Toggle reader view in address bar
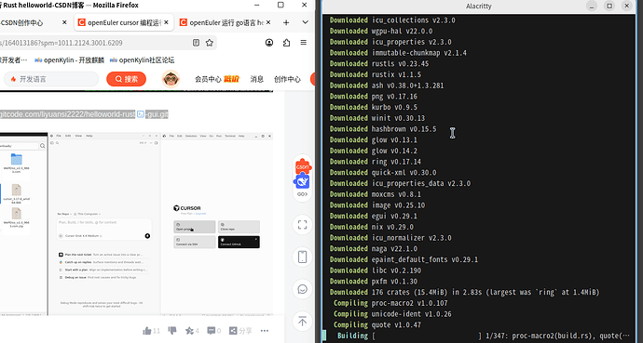The height and width of the screenshot is (343, 643). 197,43
